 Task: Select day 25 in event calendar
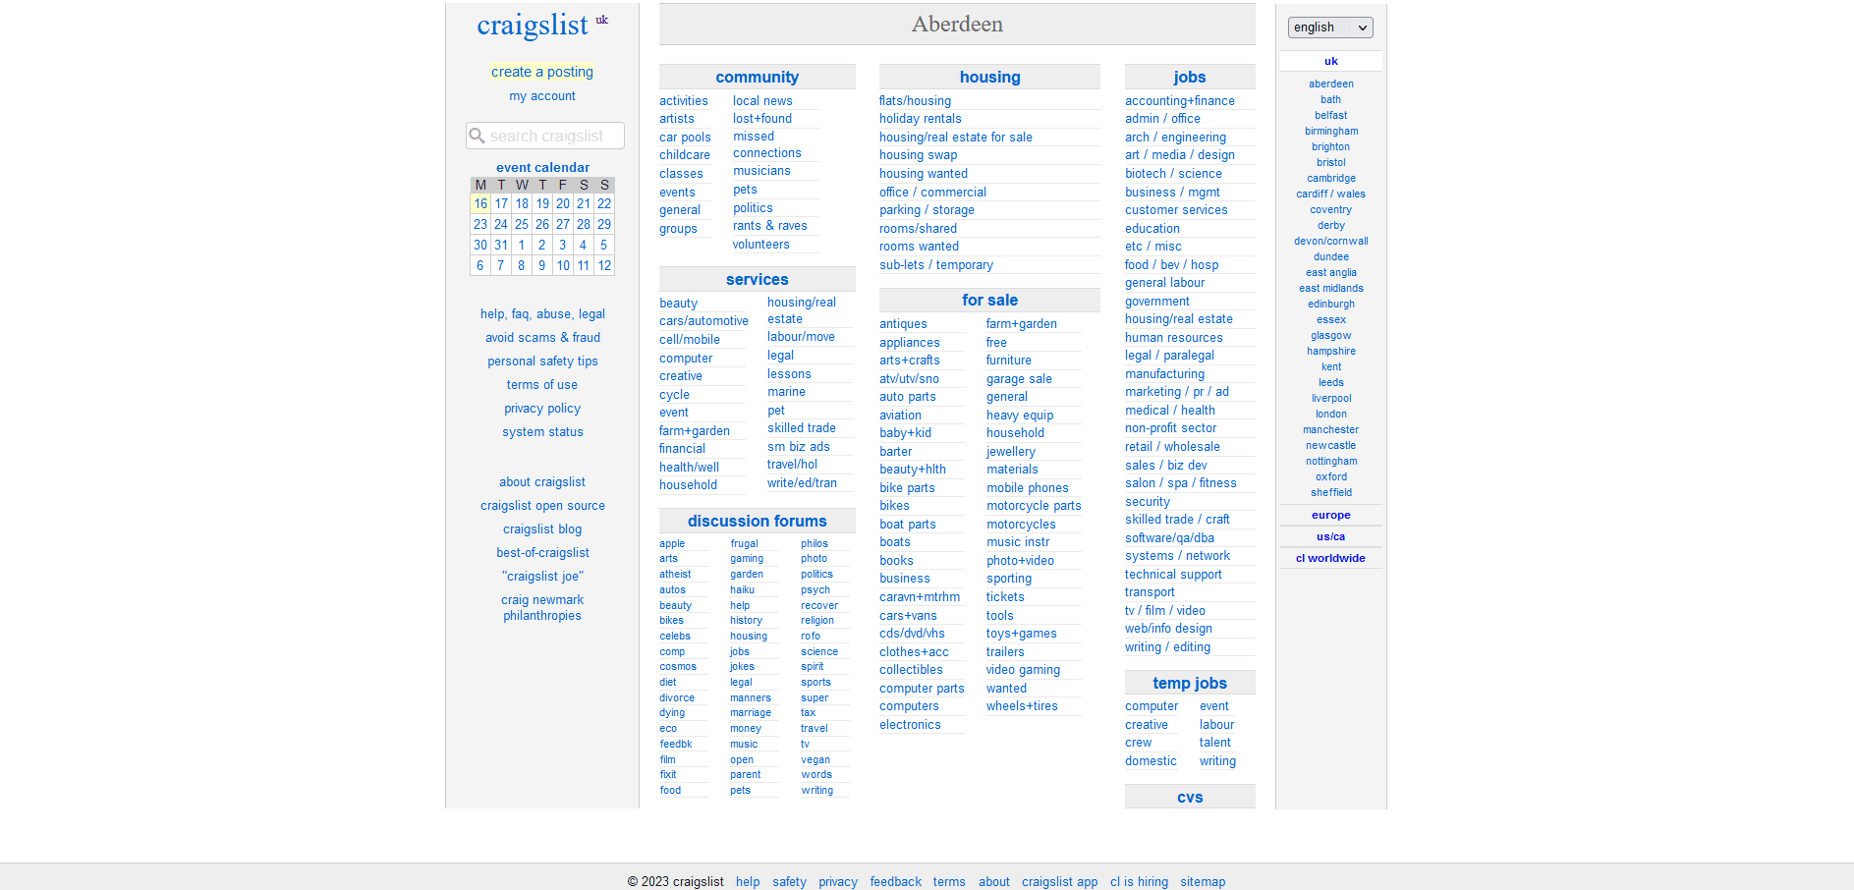[x=522, y=224]
